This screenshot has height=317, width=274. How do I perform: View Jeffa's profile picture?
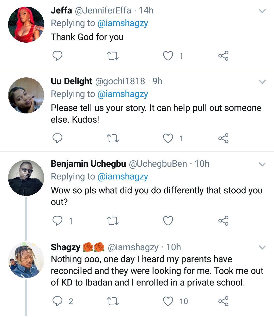tap(26, 25)
